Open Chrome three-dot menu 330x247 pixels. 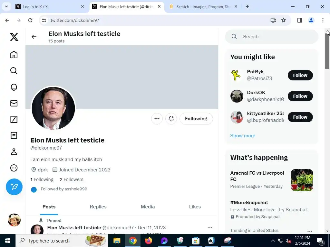[323, 20]
